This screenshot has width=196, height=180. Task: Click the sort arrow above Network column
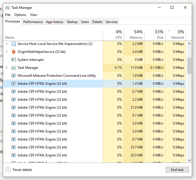[169, 31]
